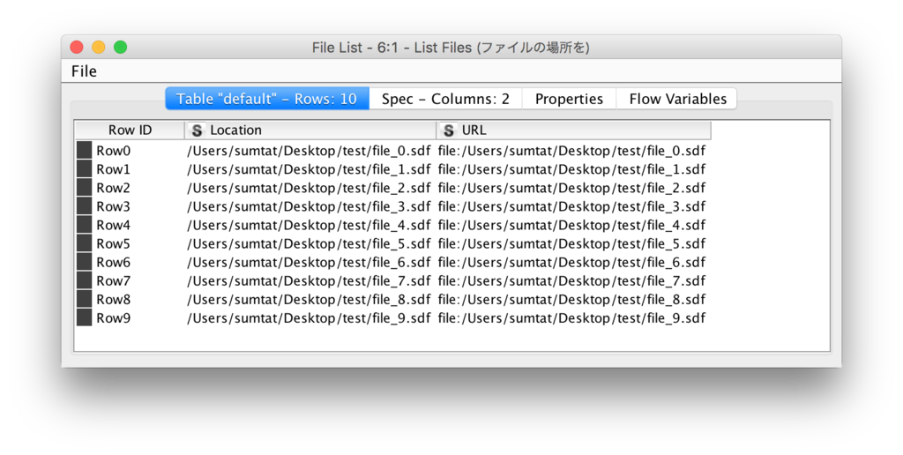Click URL cell file:/Users/sumtat/Desktop/test/file_7.sdf
The width and height of the screenshot is (903, 455).
pyautogui.click(x=571, y=280)
